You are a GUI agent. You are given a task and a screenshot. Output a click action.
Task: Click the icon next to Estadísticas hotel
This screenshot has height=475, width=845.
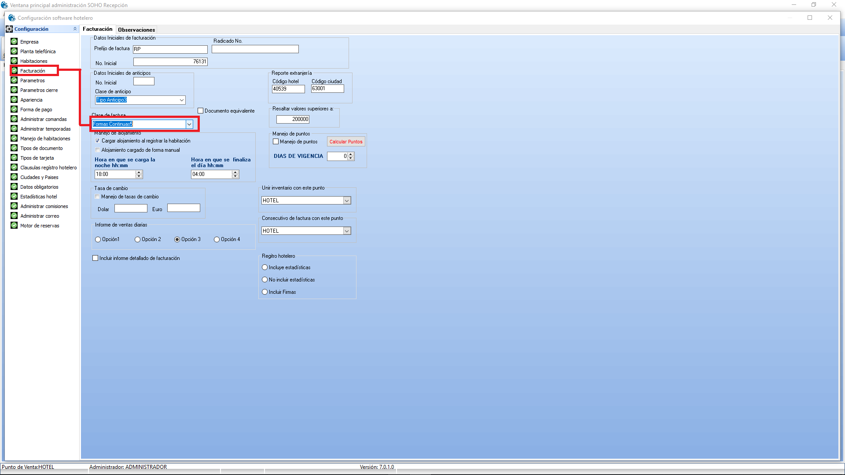[x=14, y=196]
